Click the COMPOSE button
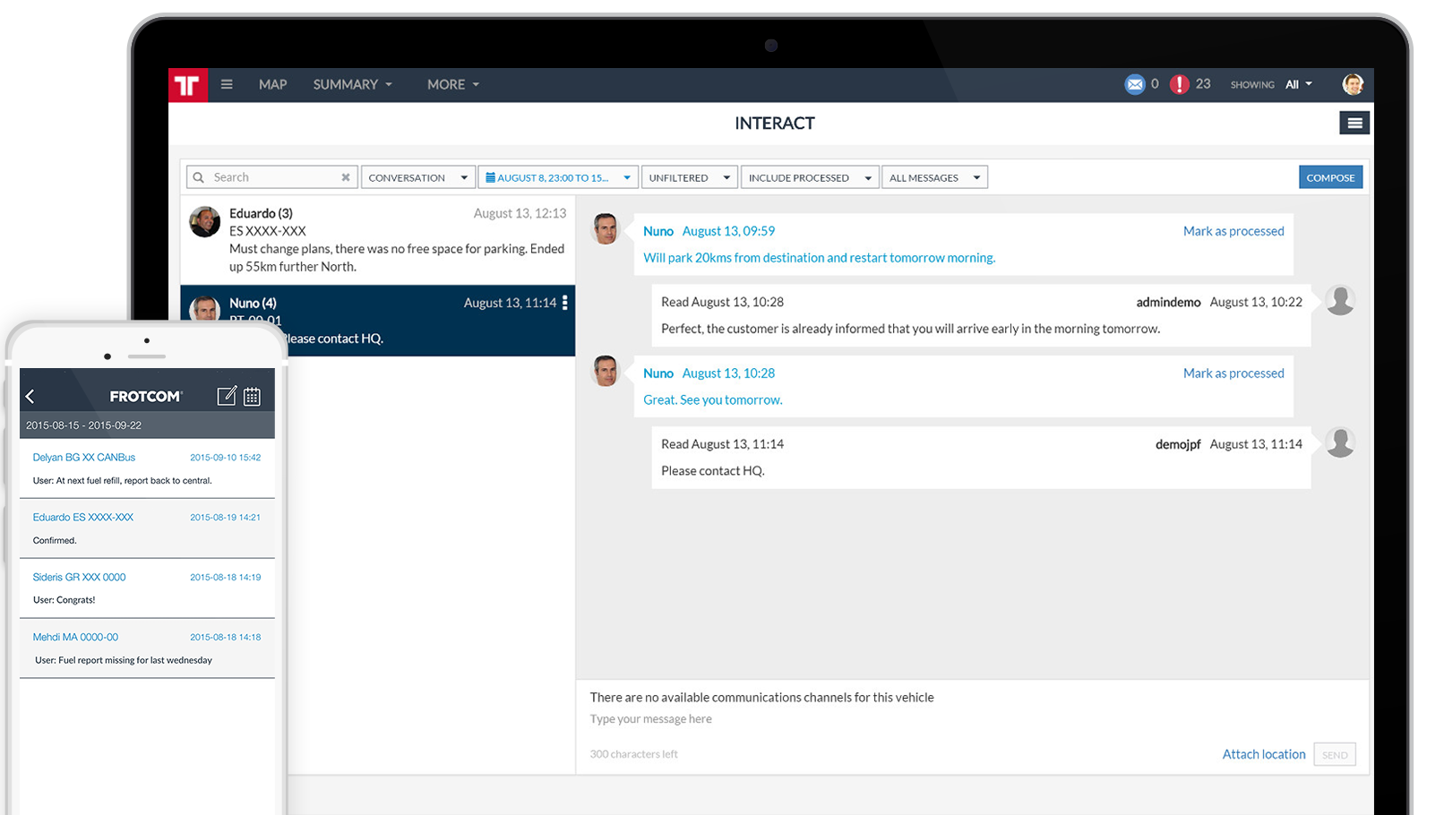 pos(1330,177)
